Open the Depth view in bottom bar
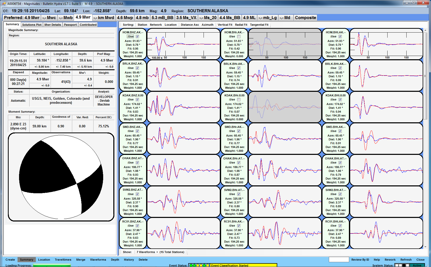431x267 pixels. (115, 260)
